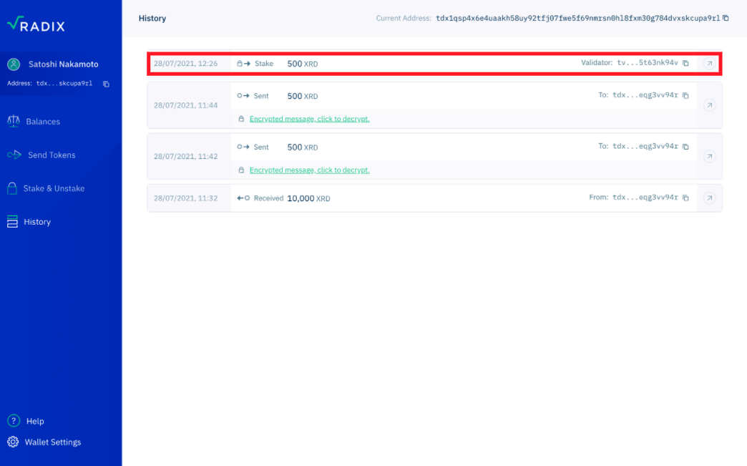The image size is (747, 466).
Task: Click the Satoshi Nakamoto account avatar
Action: pos(14,64)
